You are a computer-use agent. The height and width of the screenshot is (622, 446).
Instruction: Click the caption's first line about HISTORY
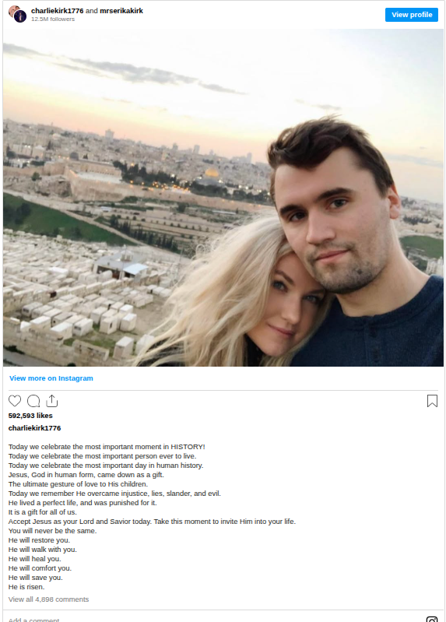tap(107, 447)
